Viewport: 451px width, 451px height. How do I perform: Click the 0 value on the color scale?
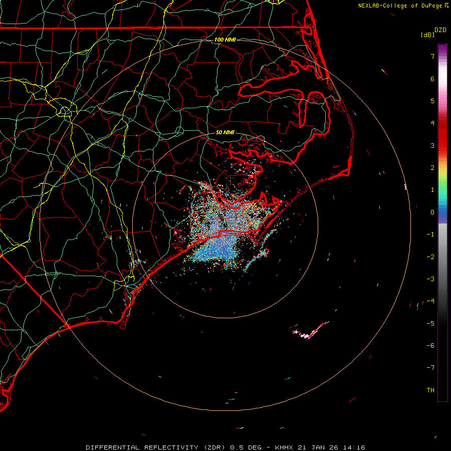[432, 212]
